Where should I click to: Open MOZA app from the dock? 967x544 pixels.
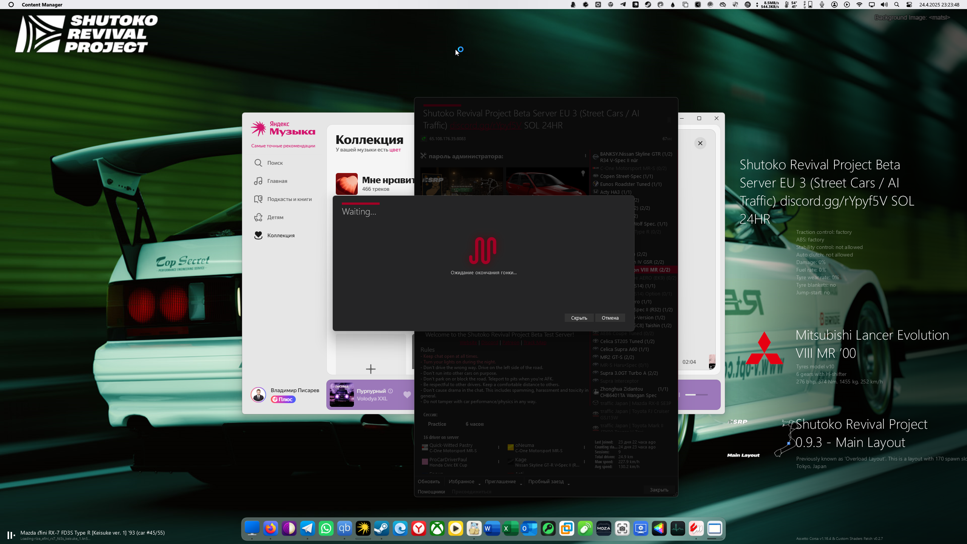pos(604,528)
